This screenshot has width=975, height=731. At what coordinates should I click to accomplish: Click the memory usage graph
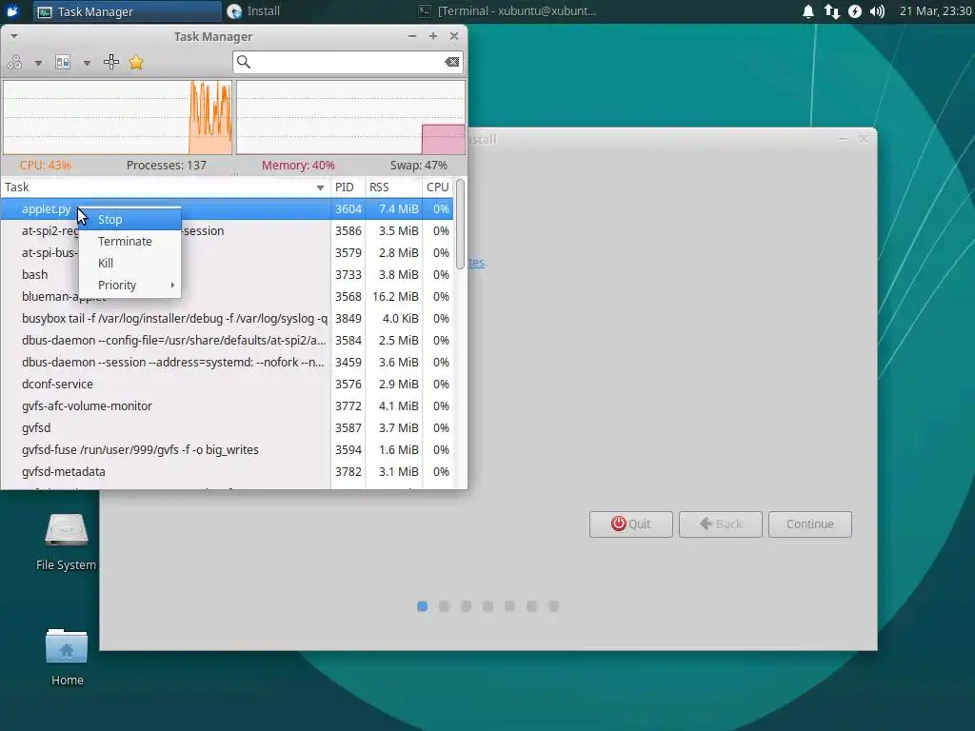point(350,117)
